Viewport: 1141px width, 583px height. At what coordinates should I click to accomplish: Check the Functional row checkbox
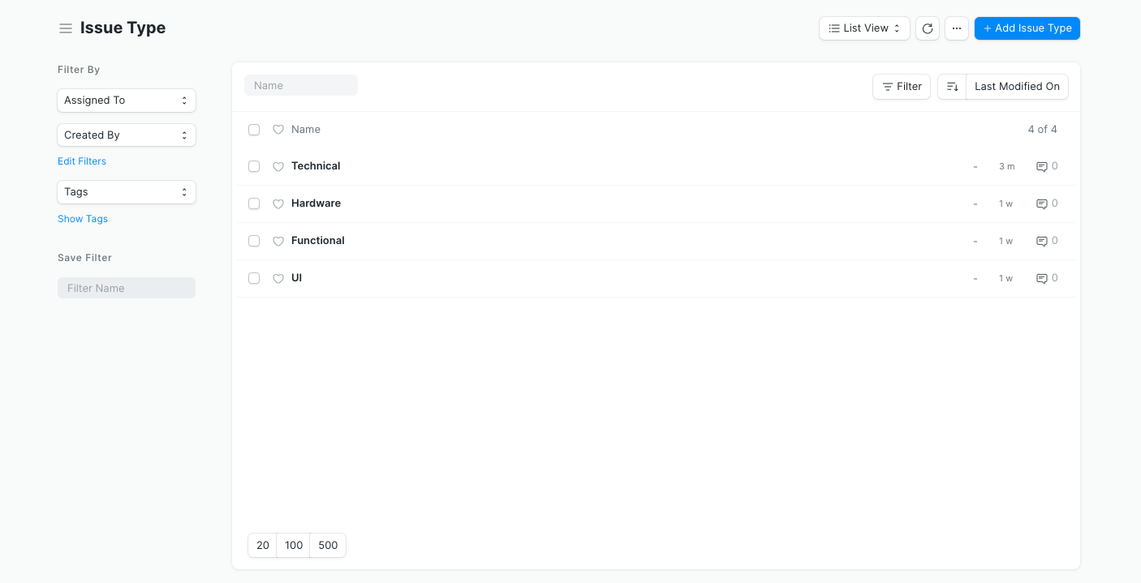click(x=254, y=241)
